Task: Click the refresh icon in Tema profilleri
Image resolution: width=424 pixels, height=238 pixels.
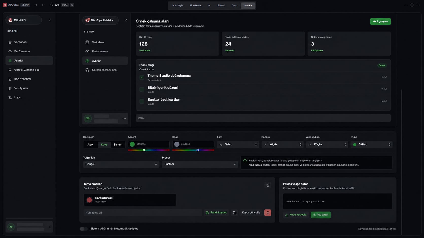Action: tap(268, 185)
